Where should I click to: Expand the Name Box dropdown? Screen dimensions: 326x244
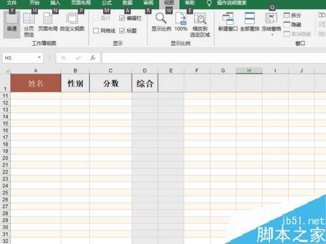pos(39,58)
